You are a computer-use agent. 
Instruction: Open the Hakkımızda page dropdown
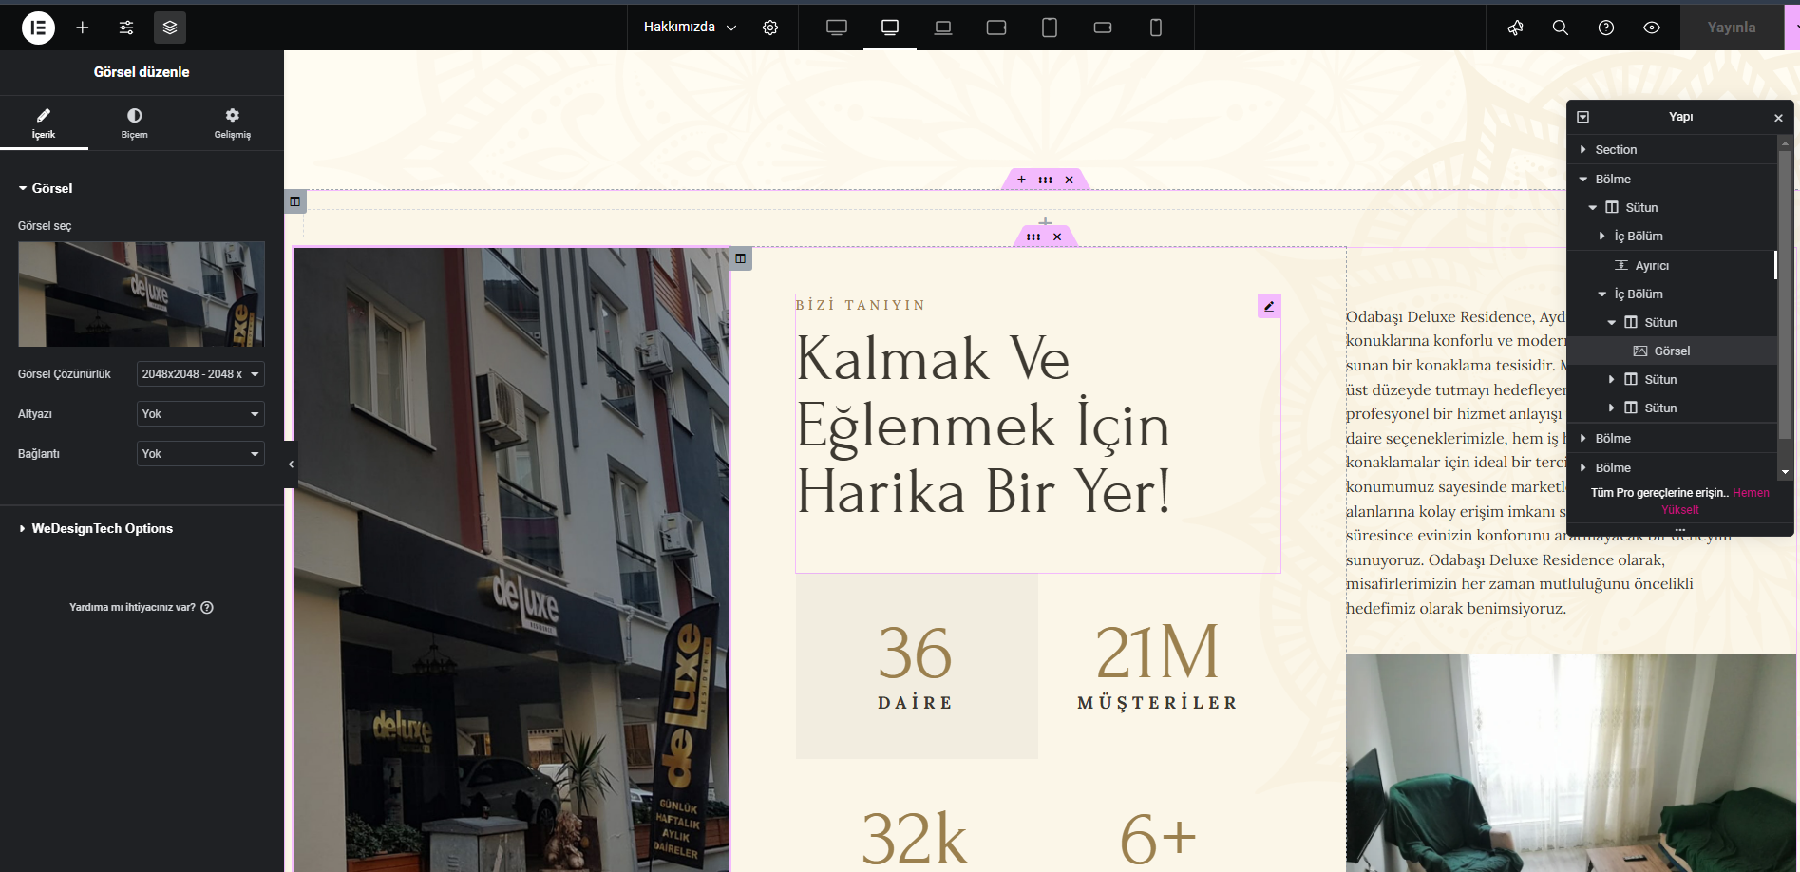point(690,28)
